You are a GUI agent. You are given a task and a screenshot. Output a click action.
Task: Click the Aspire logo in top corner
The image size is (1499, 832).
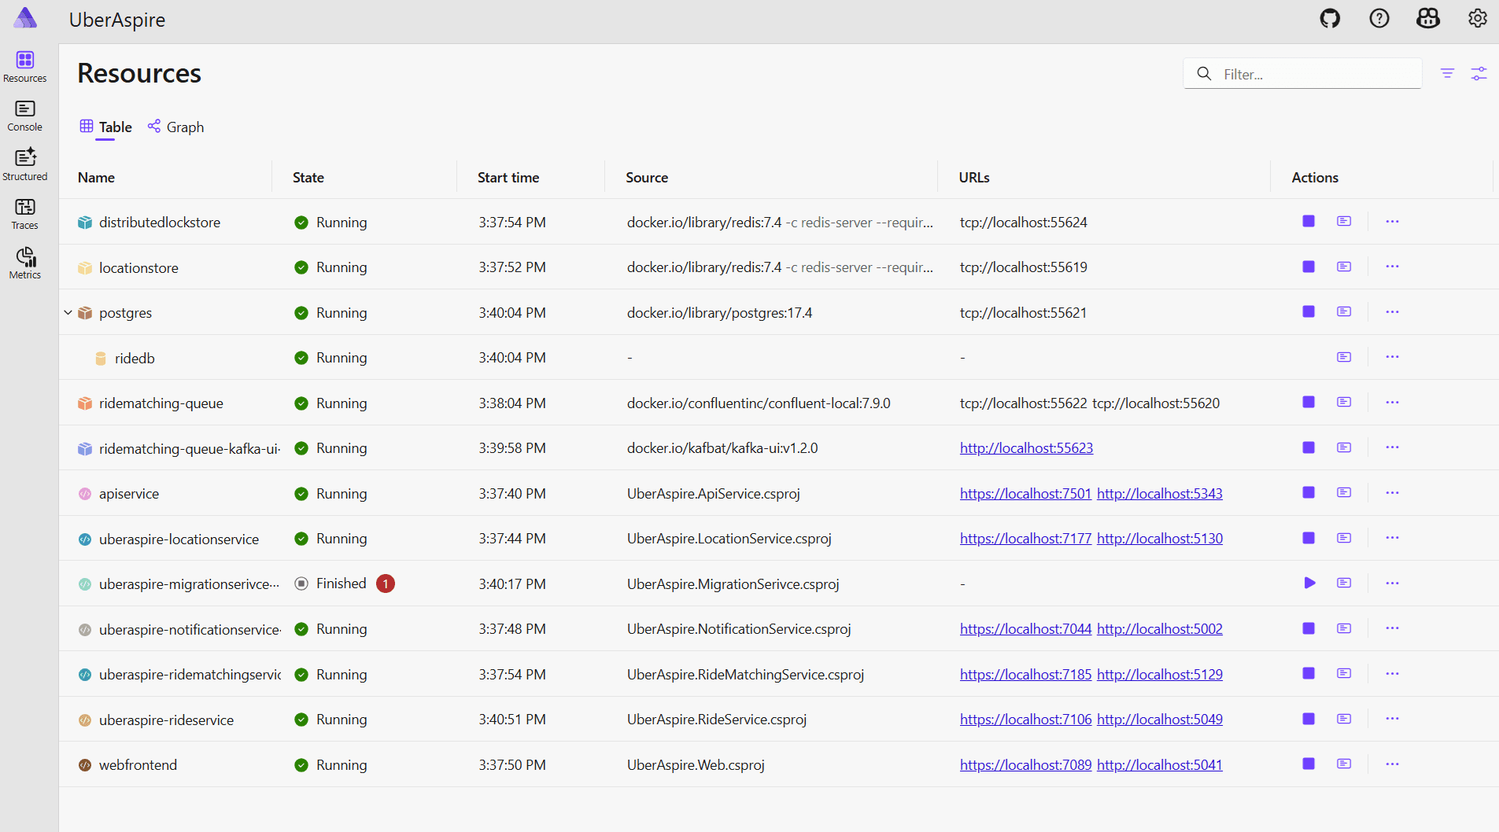point(25,18)
